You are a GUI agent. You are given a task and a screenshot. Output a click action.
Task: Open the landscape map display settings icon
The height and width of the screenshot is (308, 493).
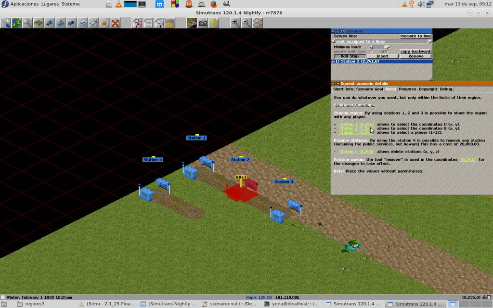[x=192, y=23]
